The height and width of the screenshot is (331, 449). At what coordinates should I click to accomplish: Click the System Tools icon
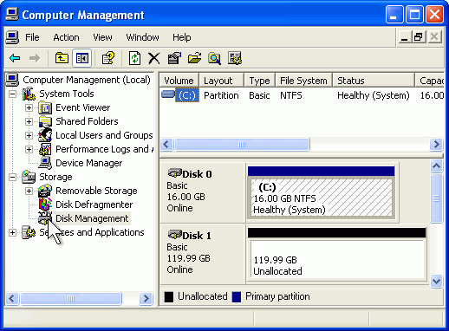[29, 94]
